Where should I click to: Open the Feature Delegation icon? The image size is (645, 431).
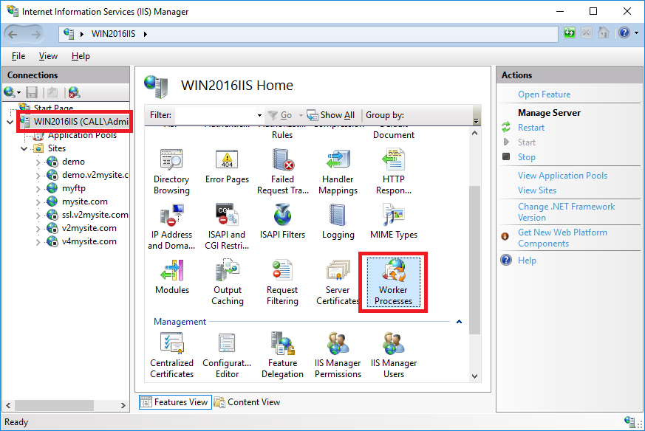[282, 356]
